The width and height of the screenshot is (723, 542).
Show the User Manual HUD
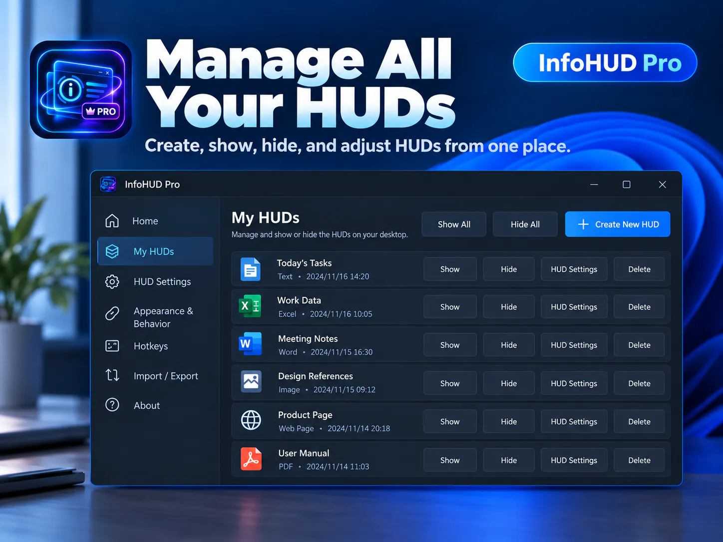pos(450,460)
